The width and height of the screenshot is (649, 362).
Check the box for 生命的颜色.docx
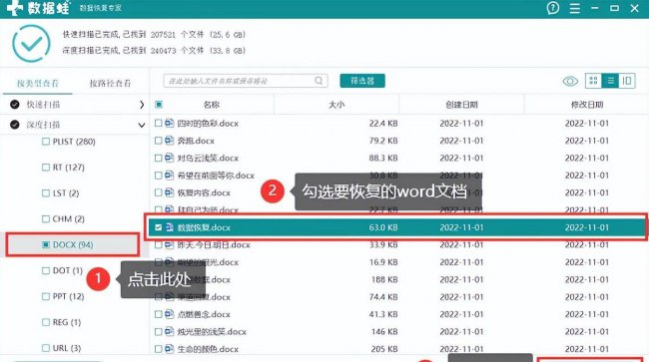(158, 349)
